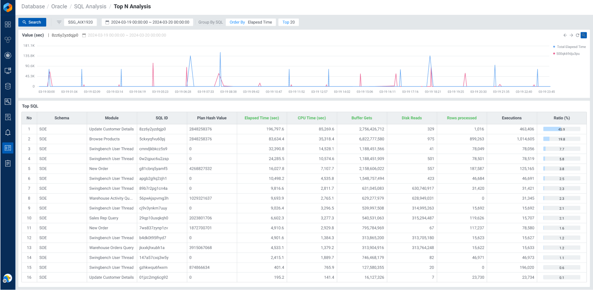Activate the chart zoom magnifier icon

click(584, 35)
